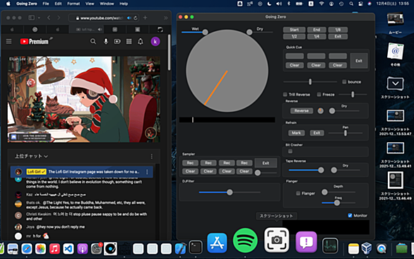Open the Window menu in the menu bar

(107, 4)
